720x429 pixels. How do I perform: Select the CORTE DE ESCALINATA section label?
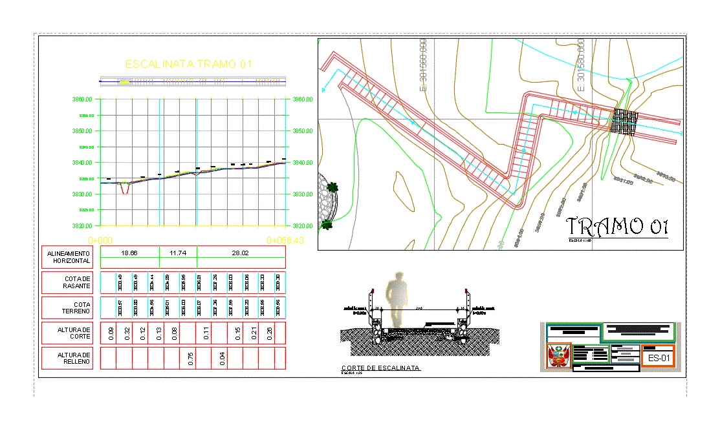click(x=380, y=368)
